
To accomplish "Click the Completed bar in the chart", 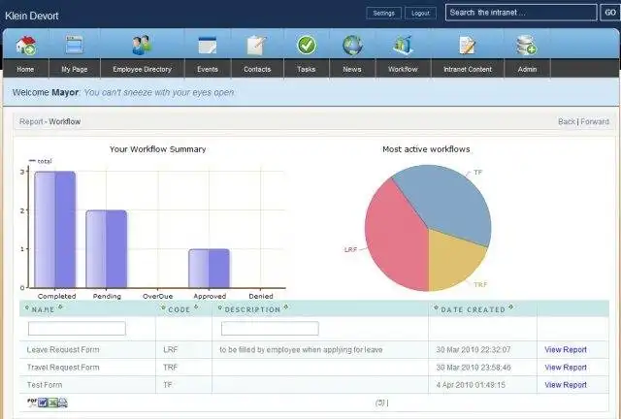I will tap(55, 229).
